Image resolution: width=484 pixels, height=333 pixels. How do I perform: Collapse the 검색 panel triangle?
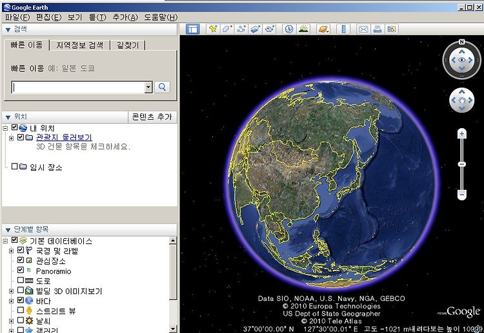tap(8, 30)
